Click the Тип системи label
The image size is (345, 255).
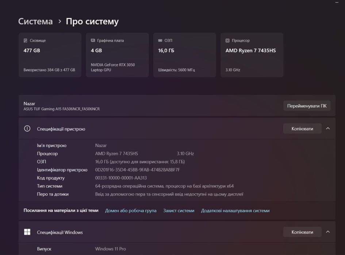[50, 186]
